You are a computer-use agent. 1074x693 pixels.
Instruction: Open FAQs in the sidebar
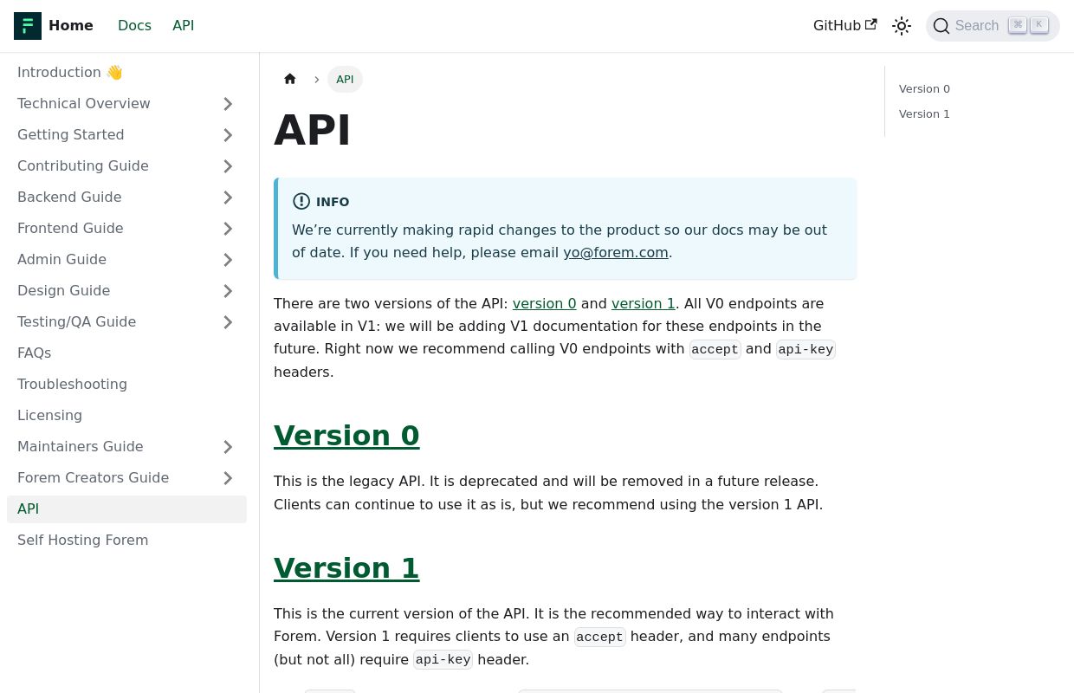click(x=126, y=353)
